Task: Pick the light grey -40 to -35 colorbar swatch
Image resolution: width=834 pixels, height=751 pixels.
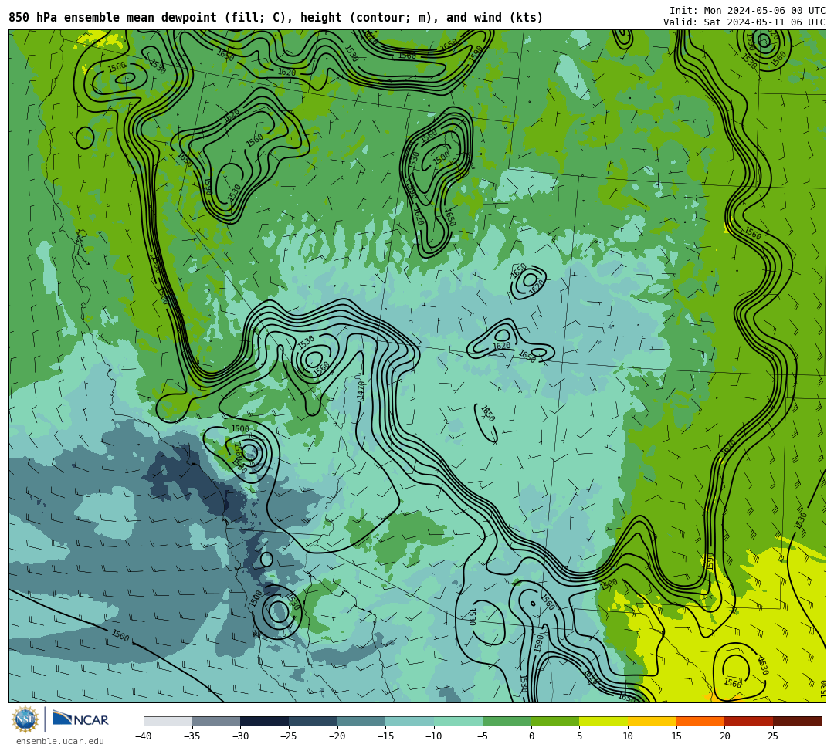Action: 168,721
